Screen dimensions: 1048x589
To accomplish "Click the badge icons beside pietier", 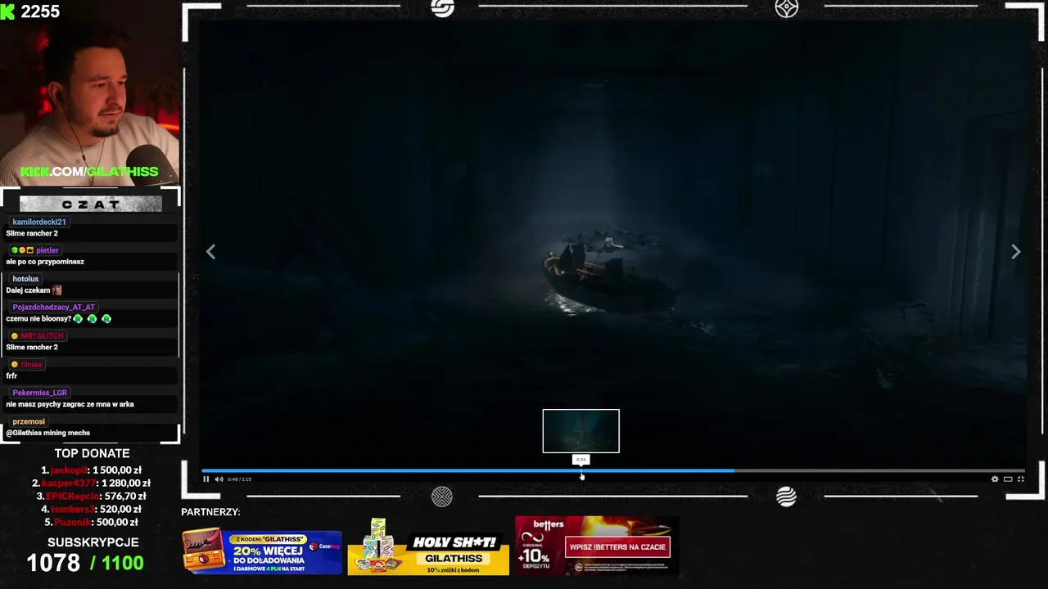I will click(22, 250).
